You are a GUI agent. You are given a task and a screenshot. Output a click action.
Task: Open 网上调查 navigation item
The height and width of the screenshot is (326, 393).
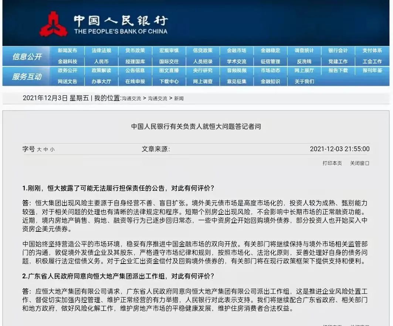click(x=203, y=82)
